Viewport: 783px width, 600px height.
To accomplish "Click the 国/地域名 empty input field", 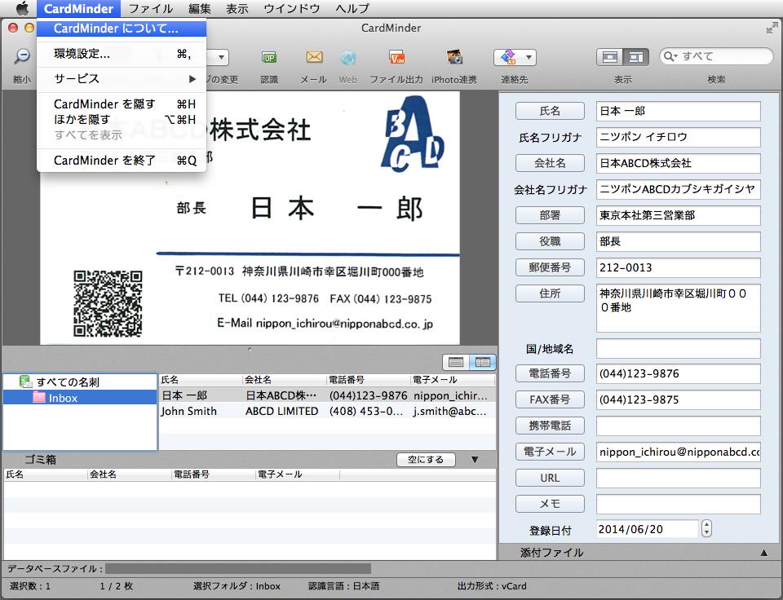I will coord(678,348).
